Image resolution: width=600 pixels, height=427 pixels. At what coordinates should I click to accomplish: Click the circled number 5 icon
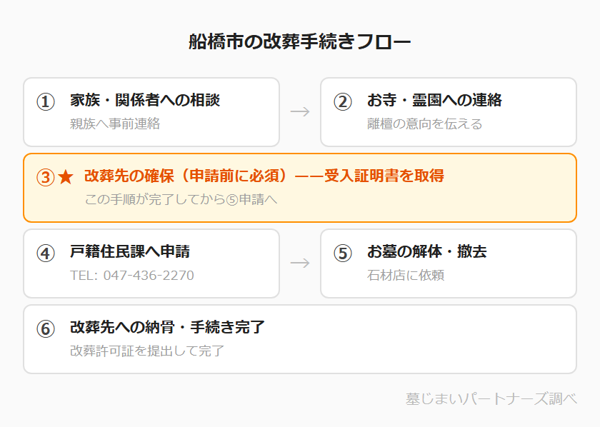pos(343,253)
